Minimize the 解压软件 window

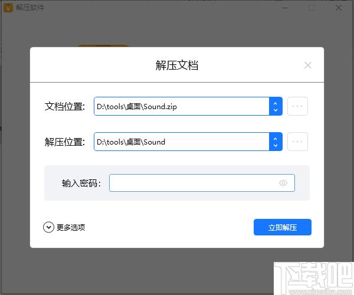pos(284,8)
